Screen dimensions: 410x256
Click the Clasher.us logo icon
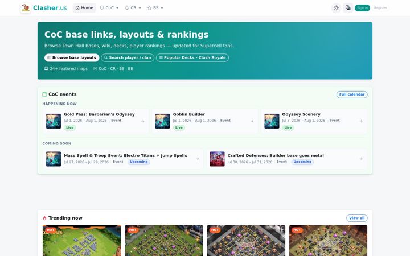[x=26, y=8]
